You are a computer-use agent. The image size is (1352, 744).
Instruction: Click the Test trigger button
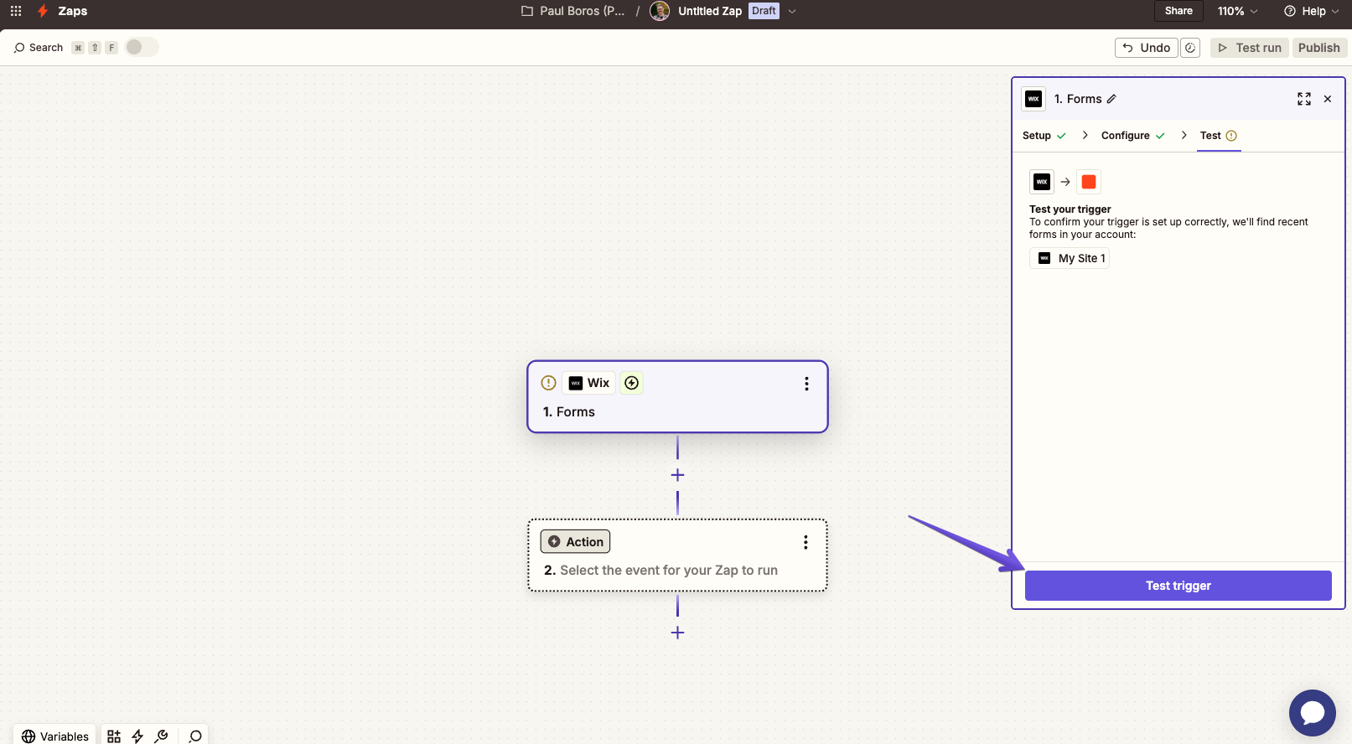click(x=1178, y=586)
